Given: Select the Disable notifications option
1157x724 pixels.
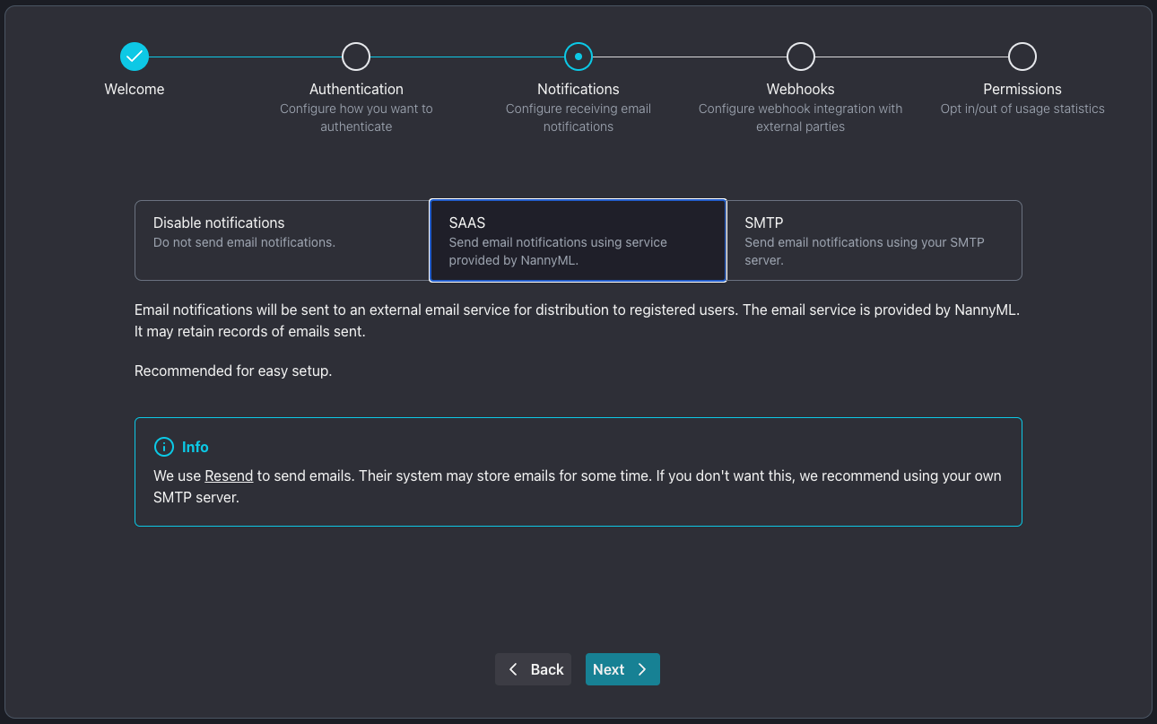Looking at the screenshot, I should (282, 240).
